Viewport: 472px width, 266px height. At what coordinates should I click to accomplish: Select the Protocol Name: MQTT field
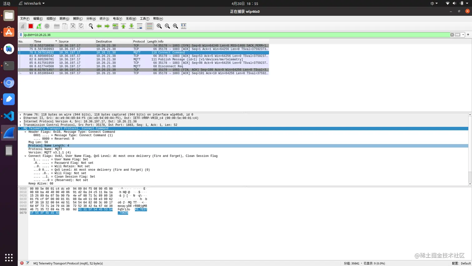click(x=45, y=149)
